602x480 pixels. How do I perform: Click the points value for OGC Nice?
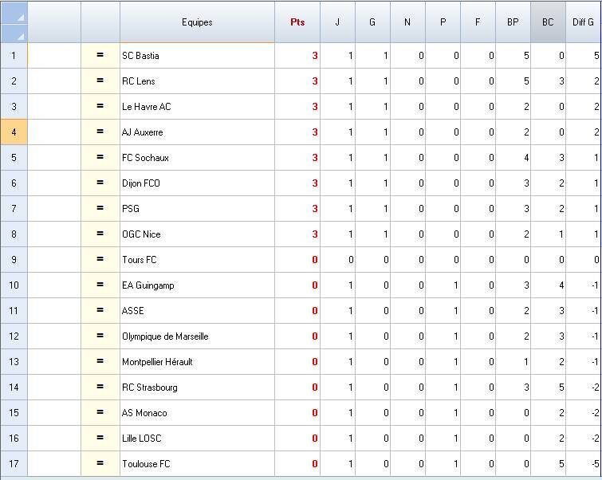pyautogui.click(x=297, y=234)
